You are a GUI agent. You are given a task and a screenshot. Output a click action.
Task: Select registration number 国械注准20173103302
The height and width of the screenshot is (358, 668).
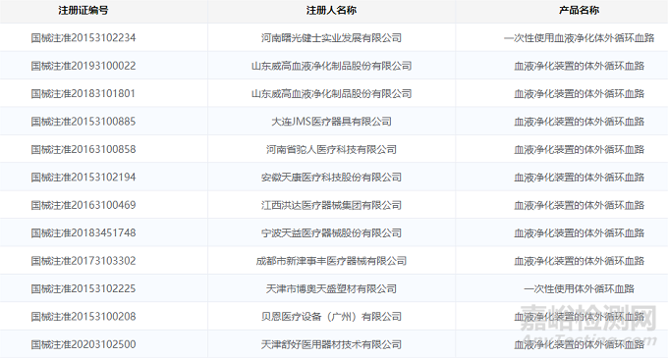tap(83, 261)
